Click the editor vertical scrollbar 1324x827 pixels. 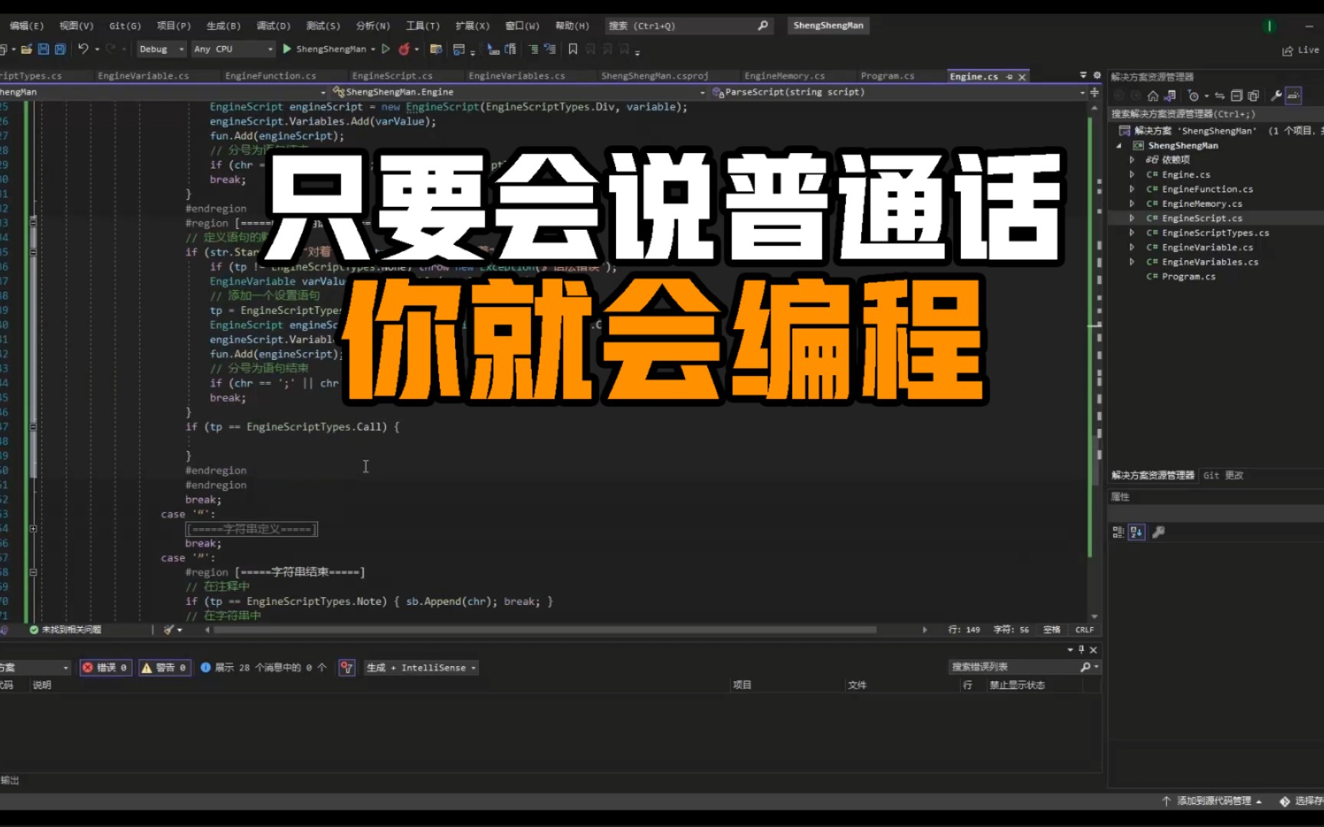click(x=1094, y=459)
